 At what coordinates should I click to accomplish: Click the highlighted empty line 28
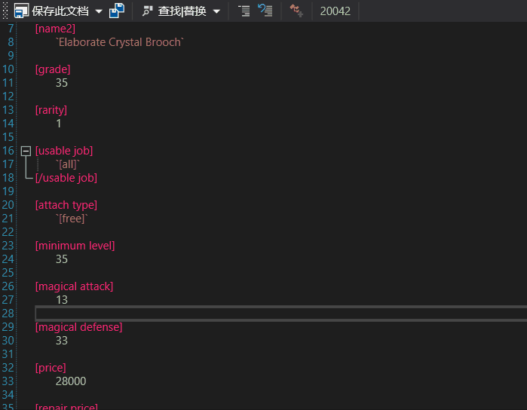tap(281, 314)
